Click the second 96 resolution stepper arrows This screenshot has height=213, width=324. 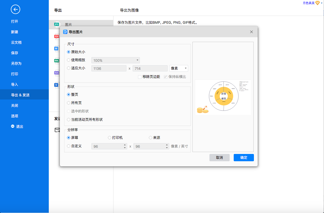(167, 146)
